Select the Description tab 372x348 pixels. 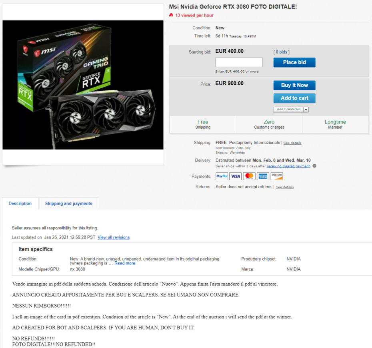(x=20, y=203)
